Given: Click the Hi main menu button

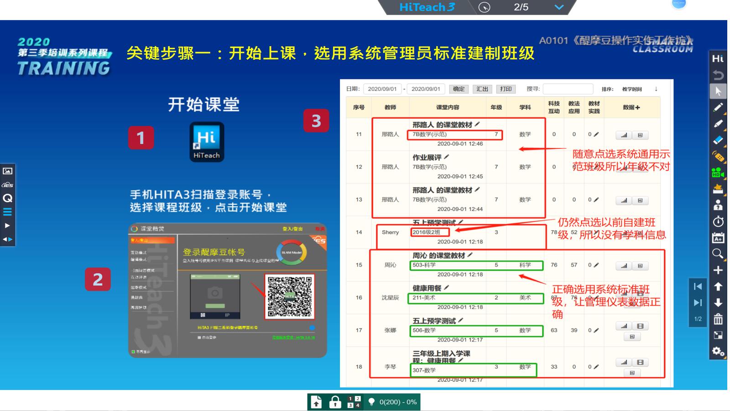Looking at the screenshot, I should pyautogui.click(x=718, y=58).
